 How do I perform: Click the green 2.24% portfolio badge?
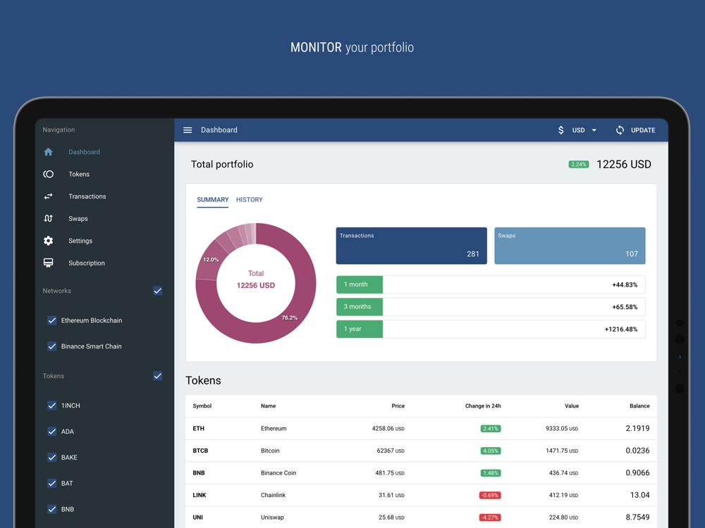[579, 164]
